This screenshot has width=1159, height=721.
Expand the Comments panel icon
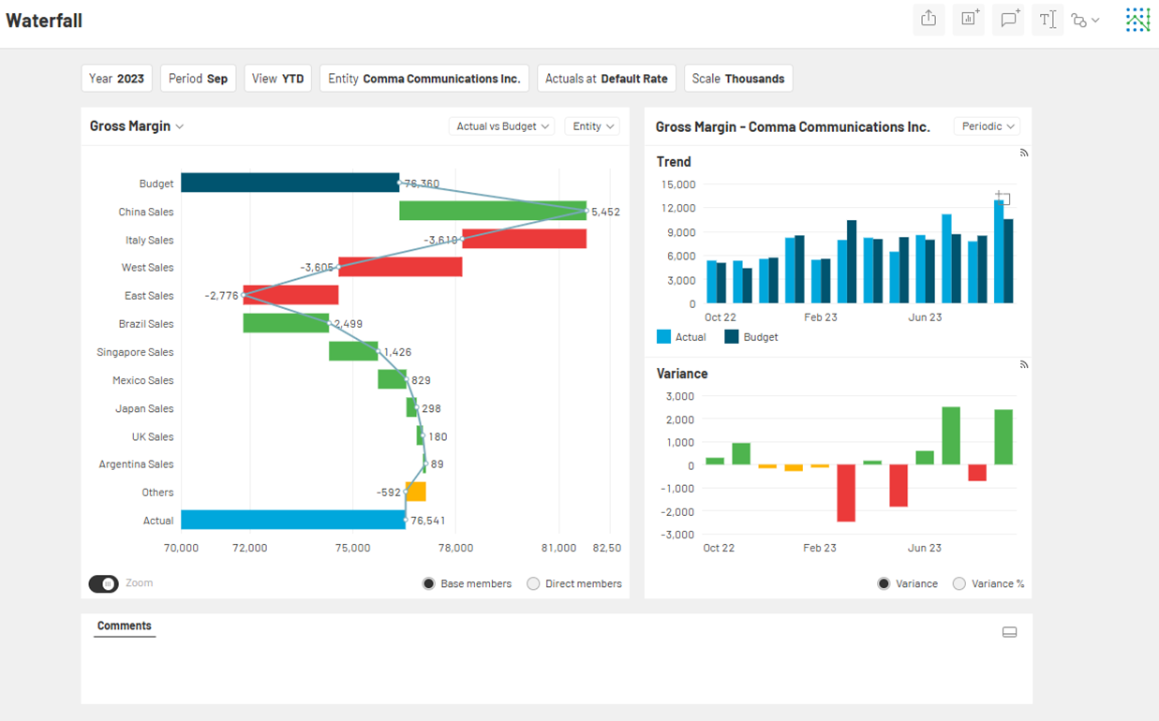1009,632
